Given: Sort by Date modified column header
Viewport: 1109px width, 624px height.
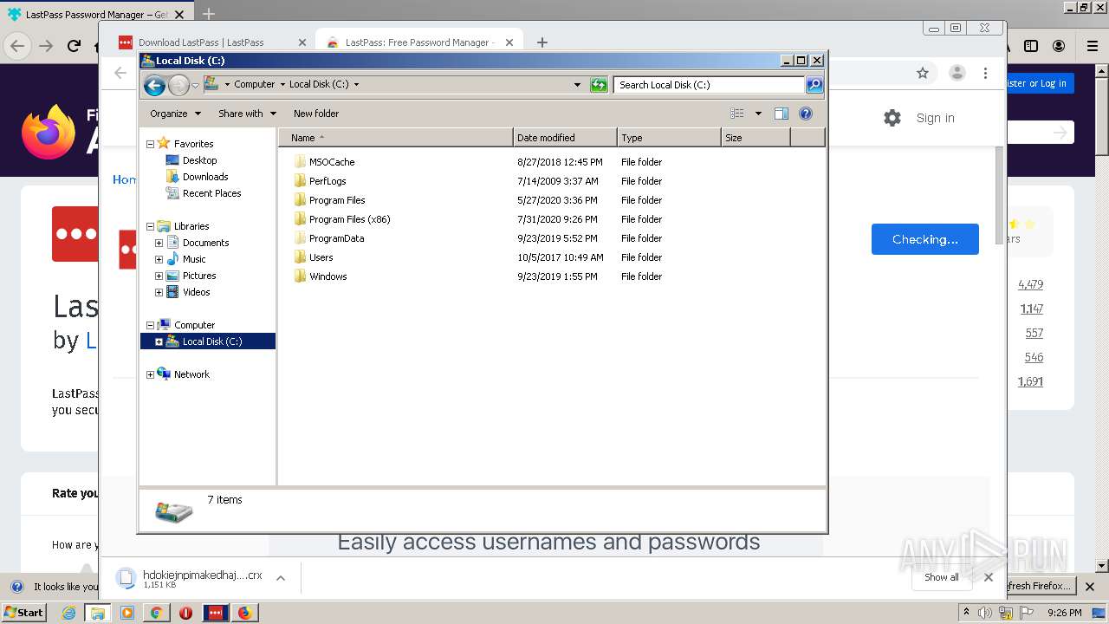Looking at the screenshot, I should pyautogui.click(x=565, y=138).
